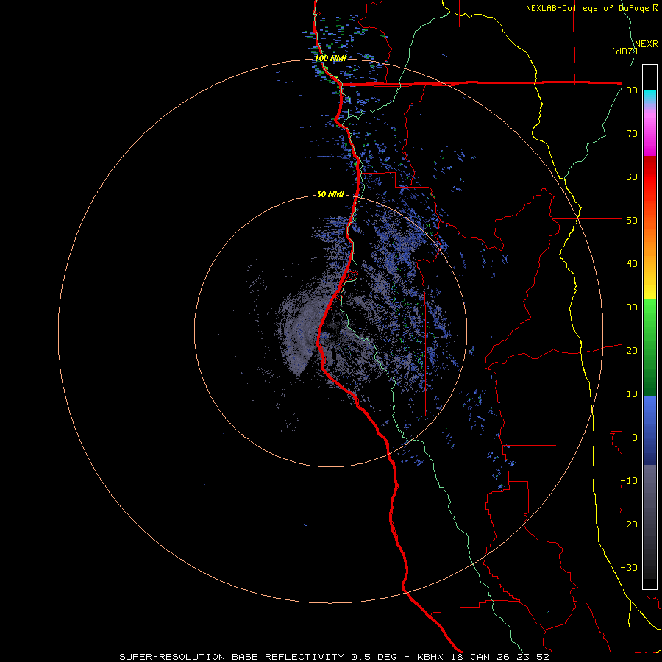Screen dimensions: 662x662
Task: Click the dBZ unit label
Action: click(x=624, y=51)
